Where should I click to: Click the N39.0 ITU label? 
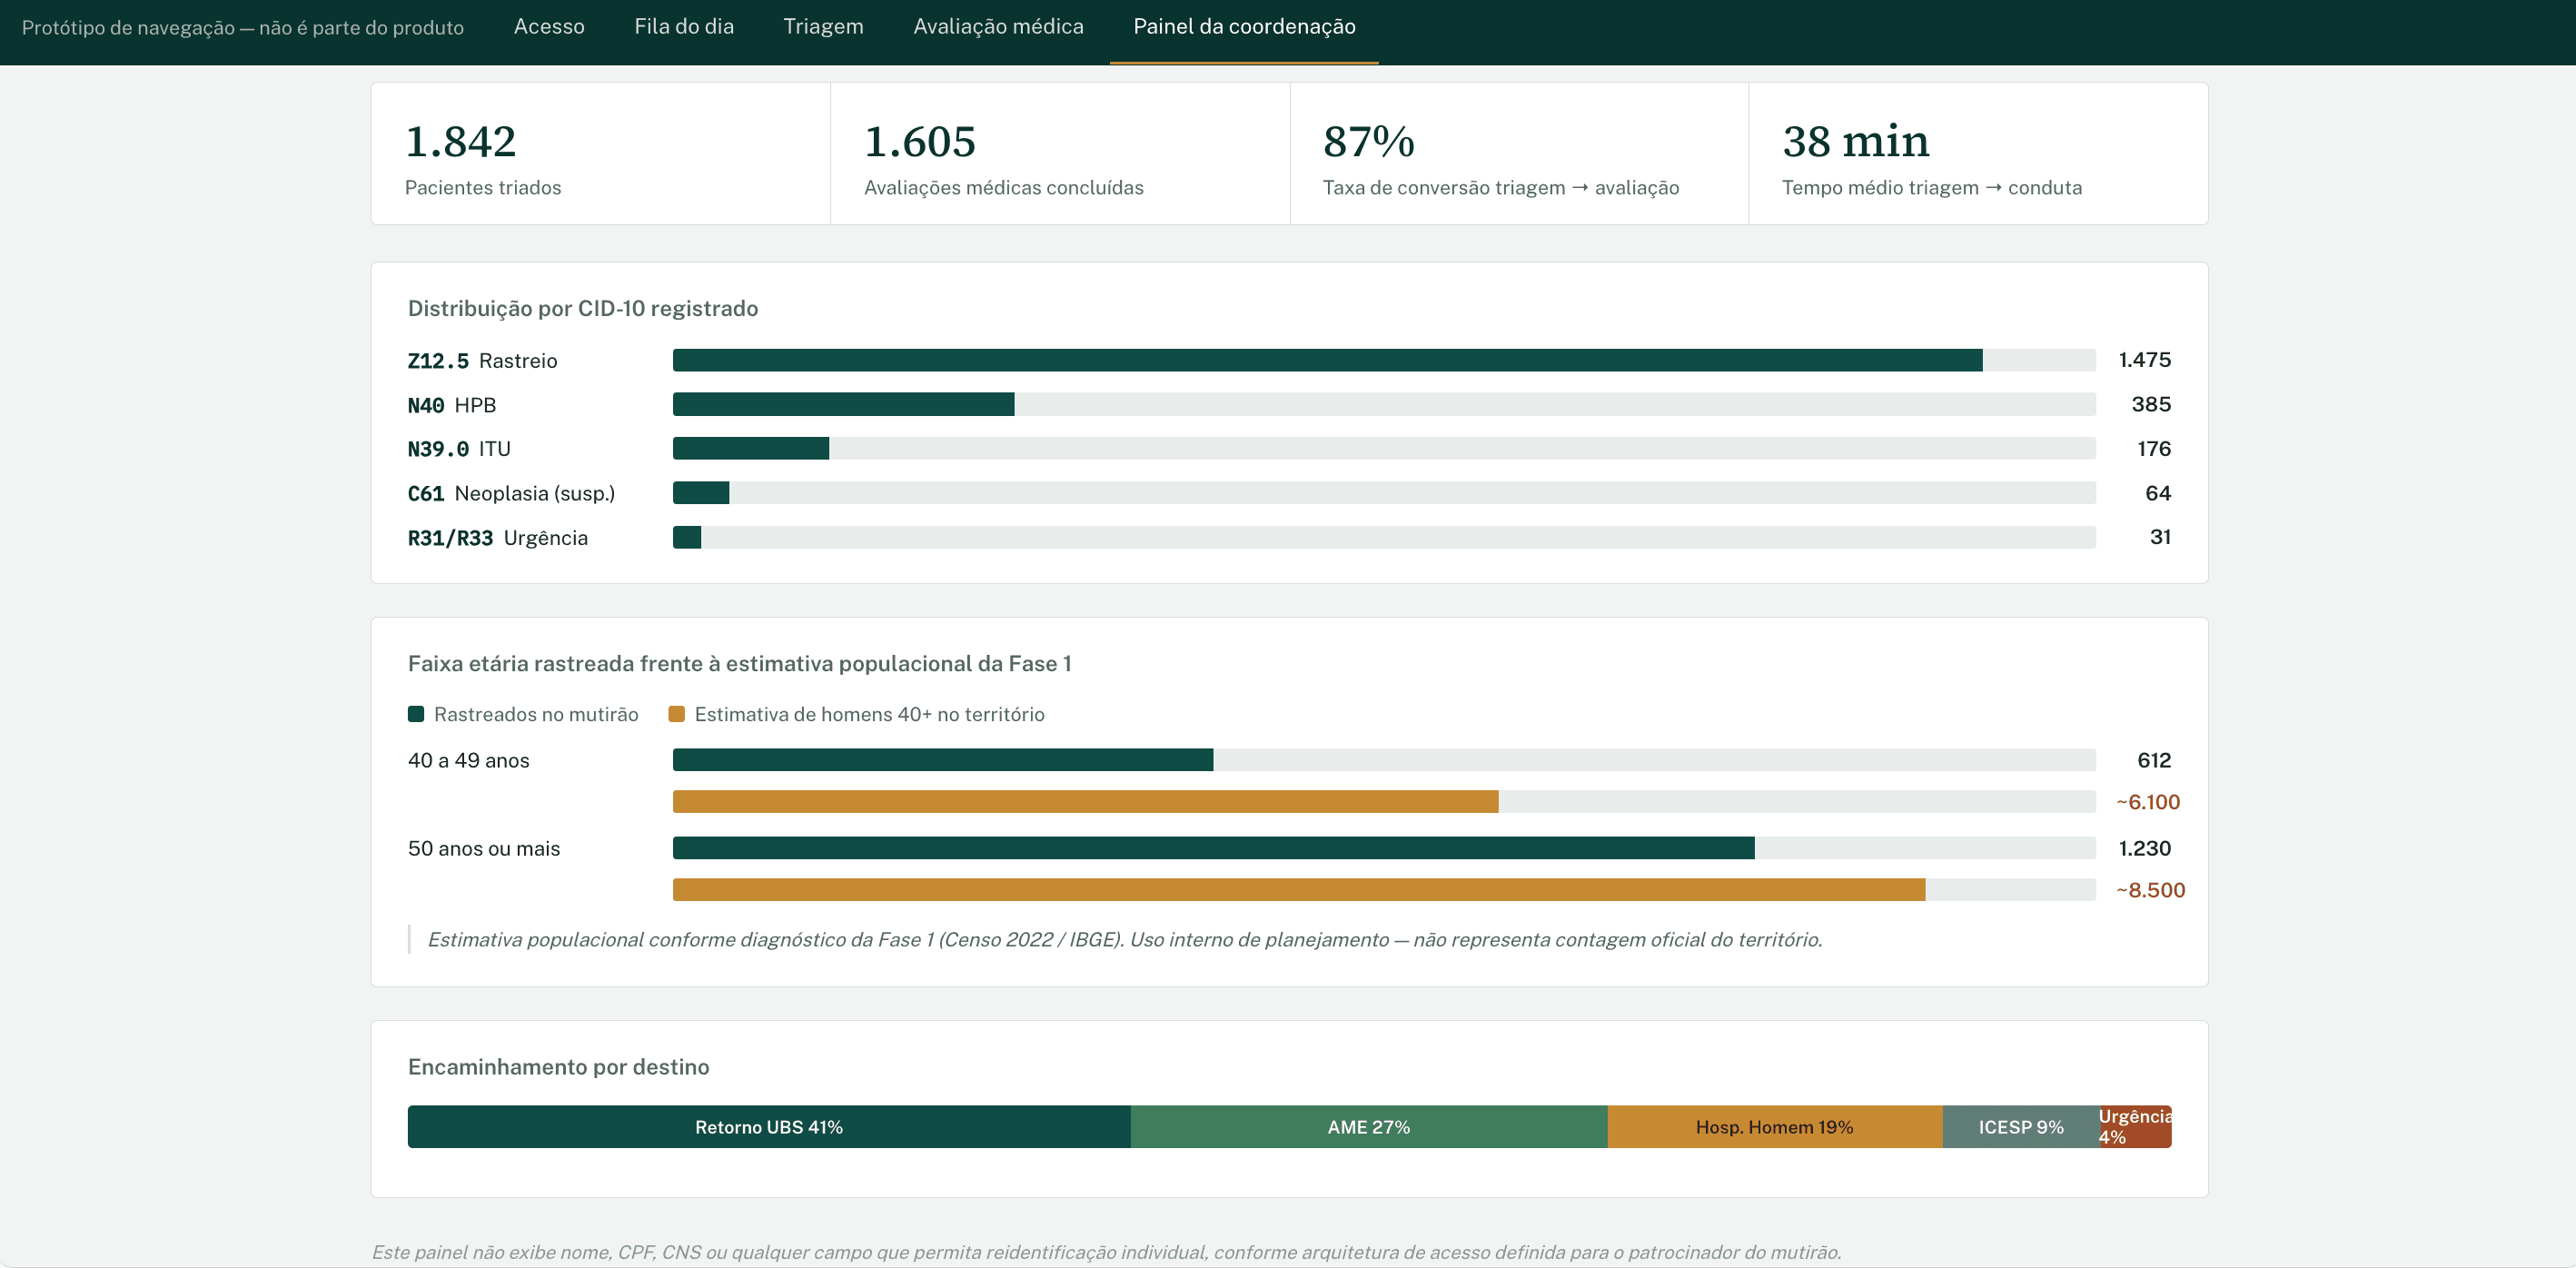click(460, 449)
